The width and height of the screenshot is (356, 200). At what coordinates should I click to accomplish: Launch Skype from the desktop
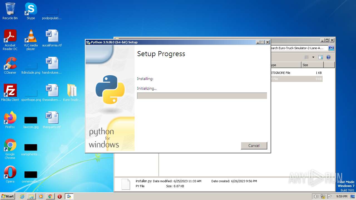click(31, 11)
